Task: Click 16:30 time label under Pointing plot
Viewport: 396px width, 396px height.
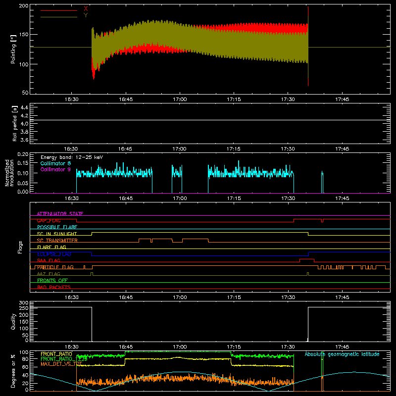Action: coord(71,99)
